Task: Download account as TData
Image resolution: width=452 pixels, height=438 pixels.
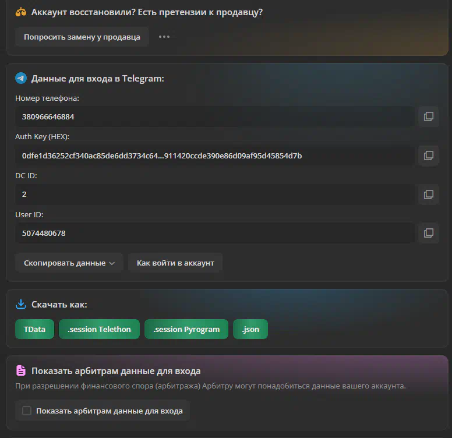Action: click(34, 329)
